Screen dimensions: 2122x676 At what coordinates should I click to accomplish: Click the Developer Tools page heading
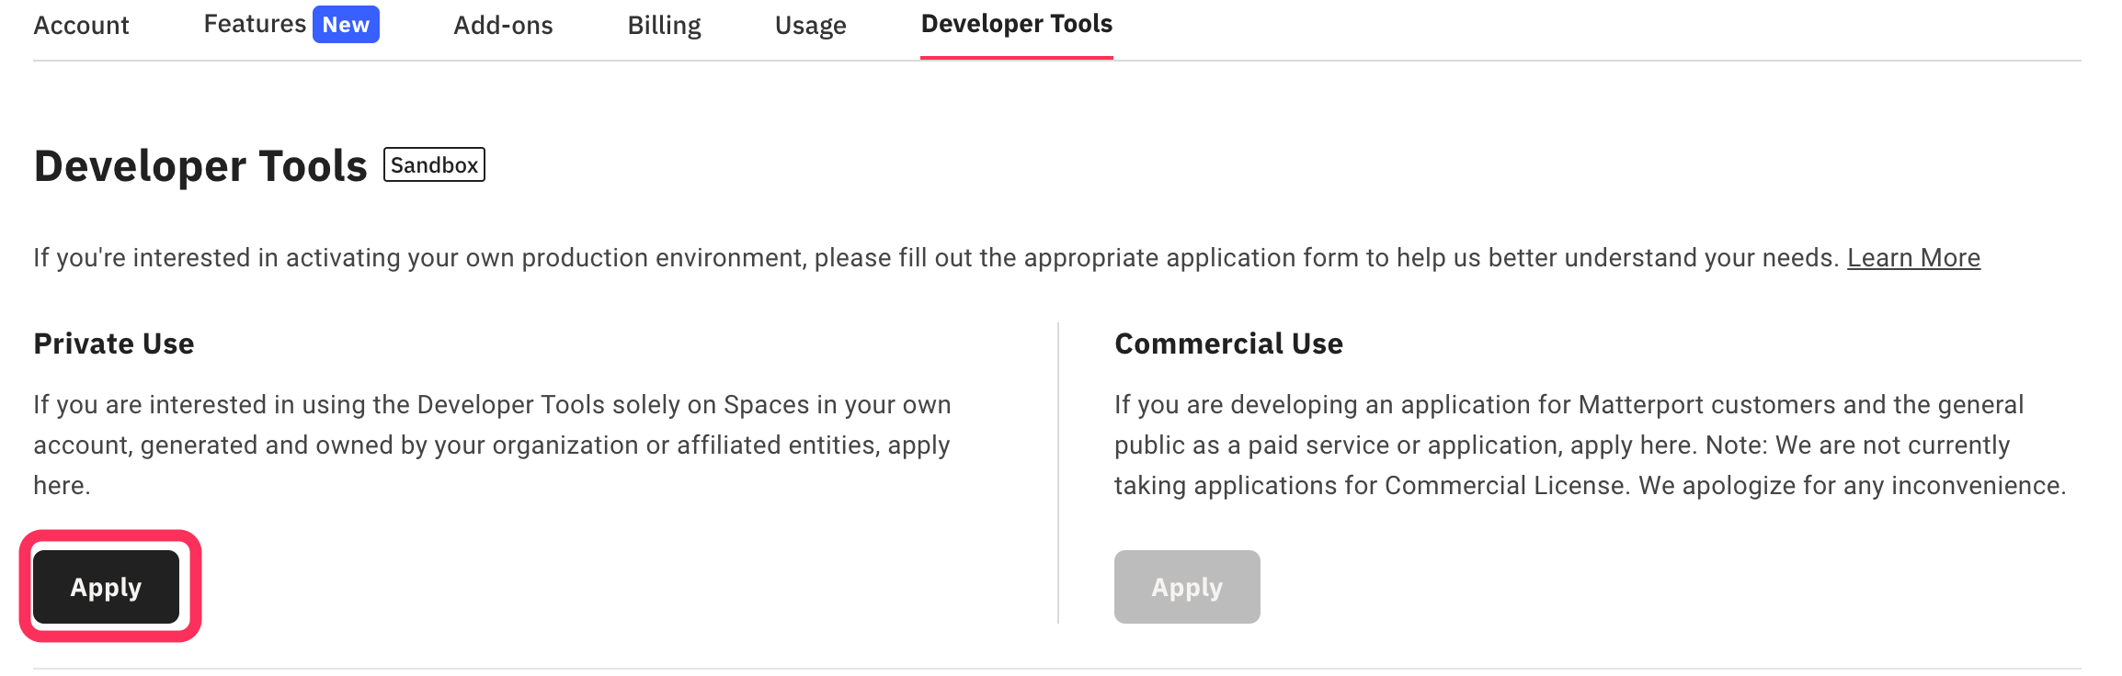[x=200, y=166]
